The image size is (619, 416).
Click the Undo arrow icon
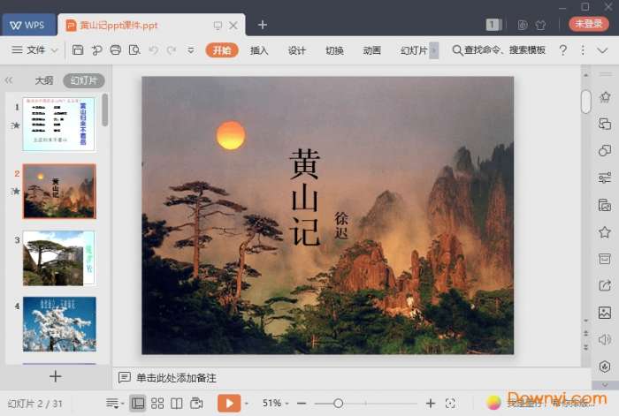(x=153, y=50)
